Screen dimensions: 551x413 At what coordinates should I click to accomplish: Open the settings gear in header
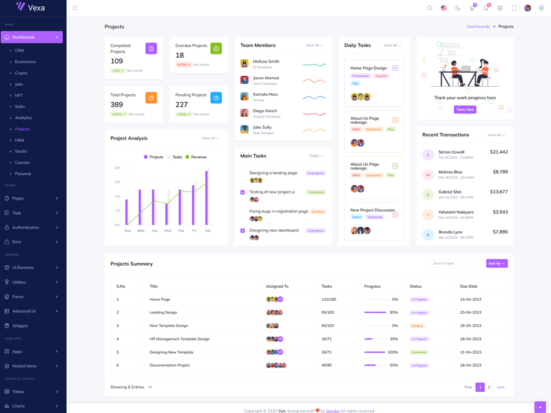click(541, 8)
